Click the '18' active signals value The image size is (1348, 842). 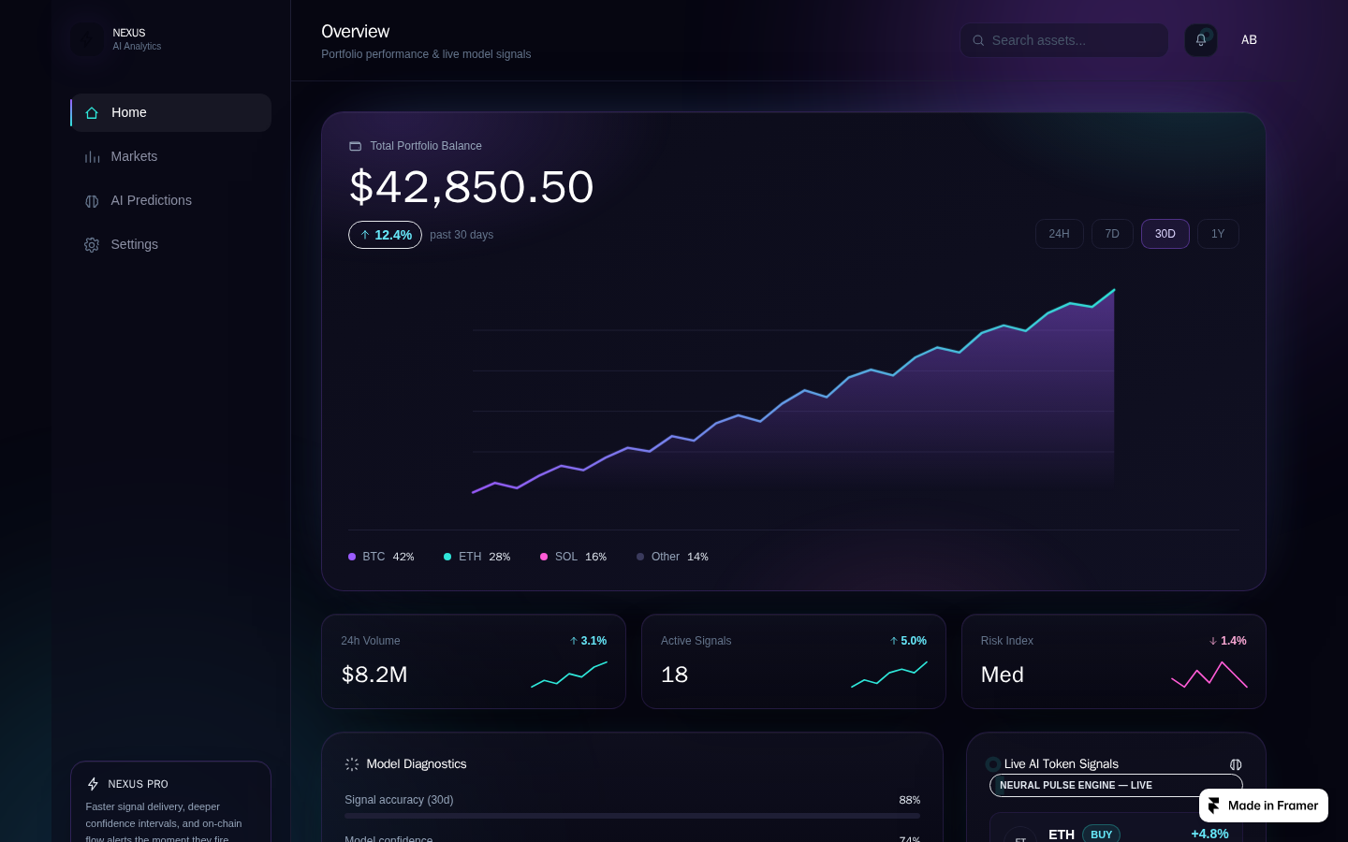tap(674, 675)
